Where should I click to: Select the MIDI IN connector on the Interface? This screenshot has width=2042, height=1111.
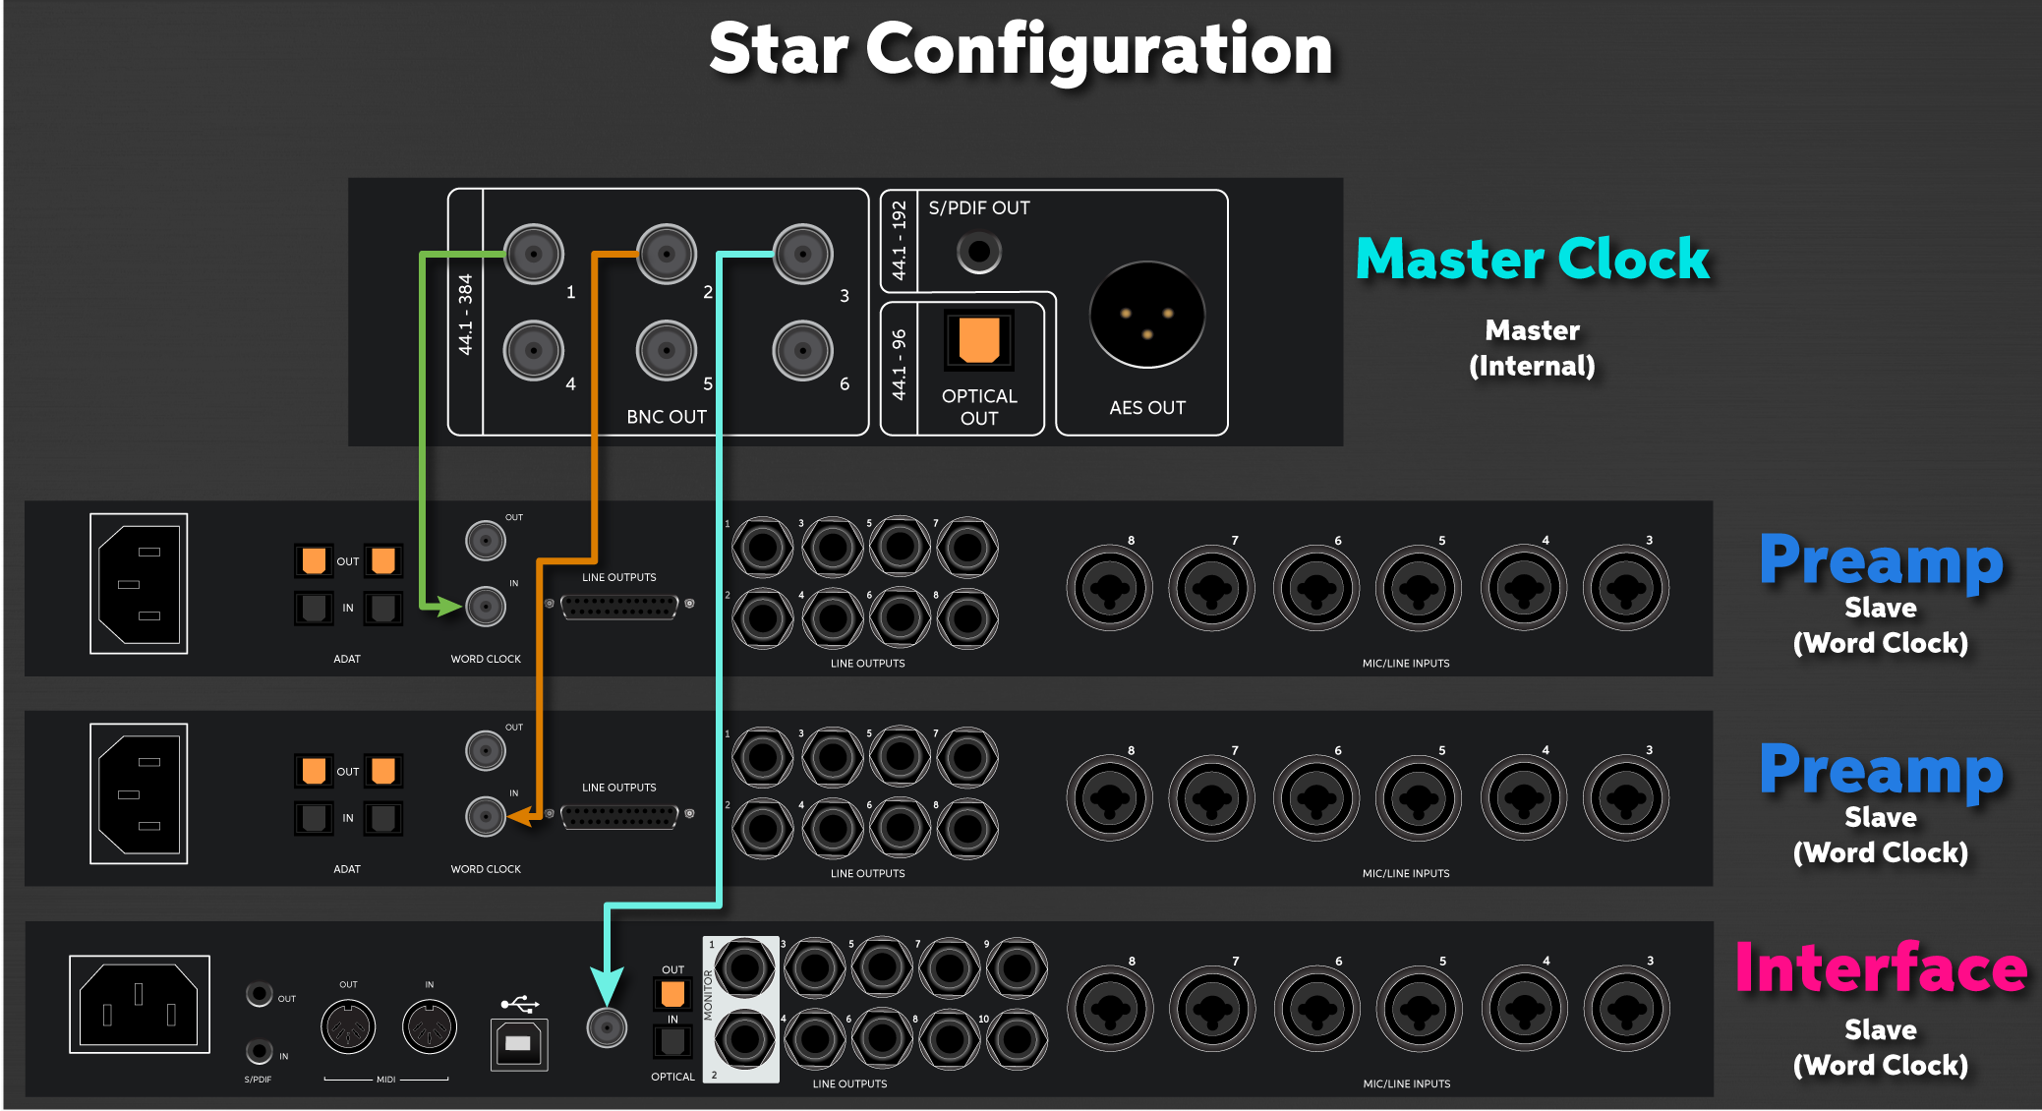[430, 1026]
